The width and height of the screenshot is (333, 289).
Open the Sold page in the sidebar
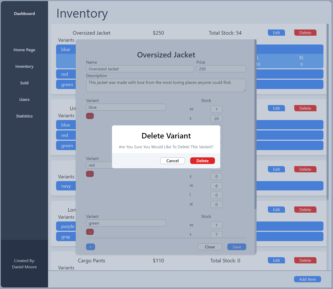24,83
